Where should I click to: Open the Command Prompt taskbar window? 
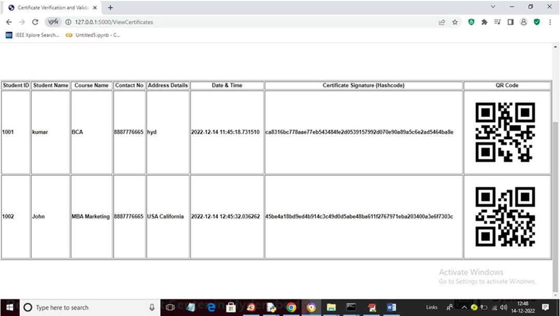(x=351, y=307)
